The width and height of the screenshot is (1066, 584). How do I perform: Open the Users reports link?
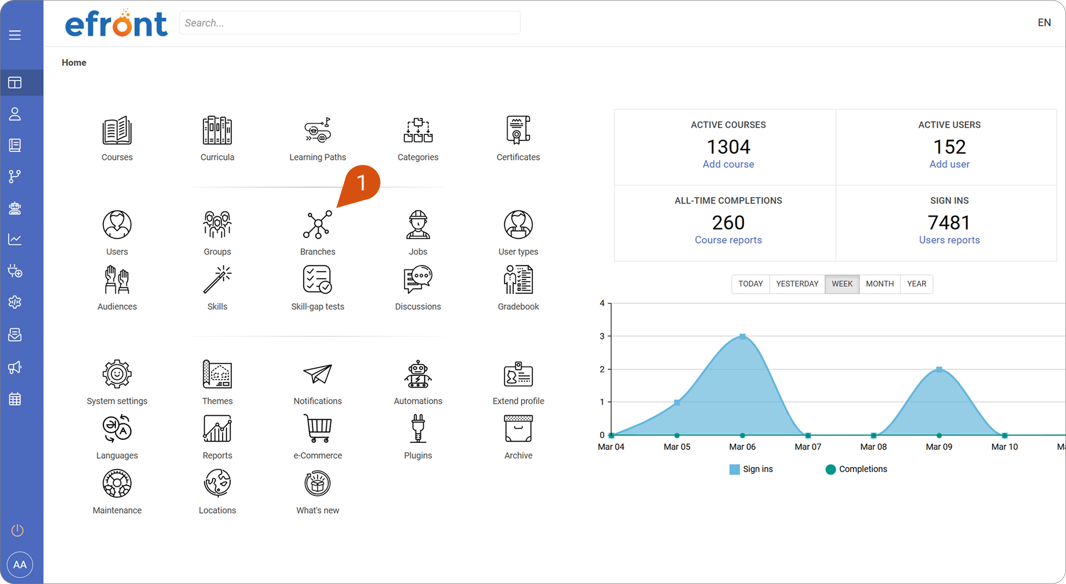coord(949,240)
